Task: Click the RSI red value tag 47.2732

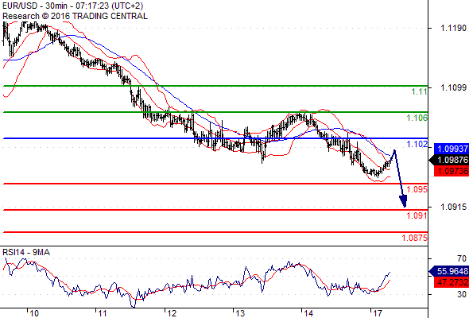Action: click(x=451, y=282)
